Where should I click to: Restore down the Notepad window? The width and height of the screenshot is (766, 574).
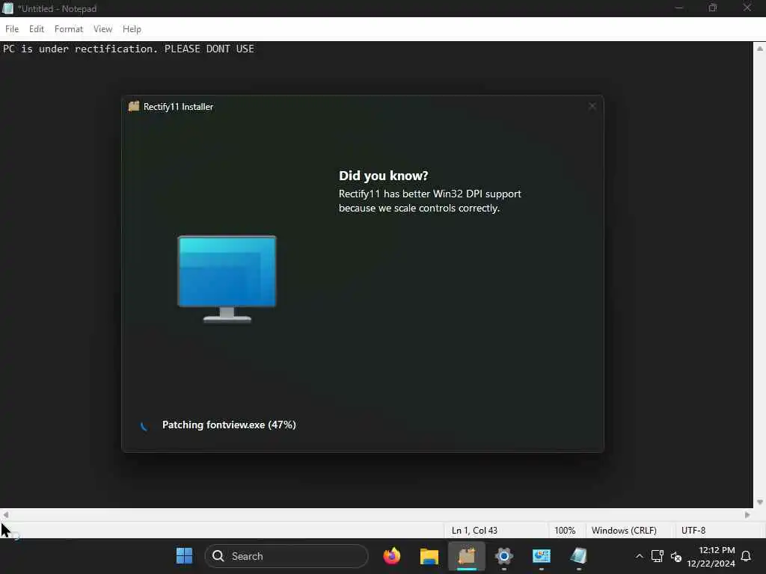pos(713,8)
